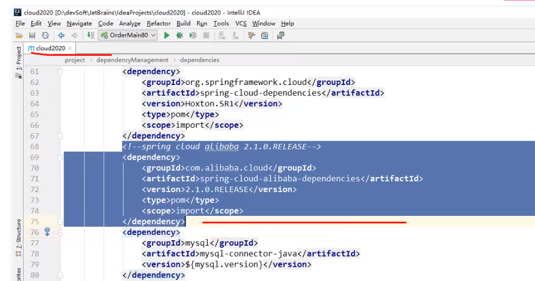Click 'import' scope value on line 74
This screenshot has height=281, width=535.
tap(190, 211)
